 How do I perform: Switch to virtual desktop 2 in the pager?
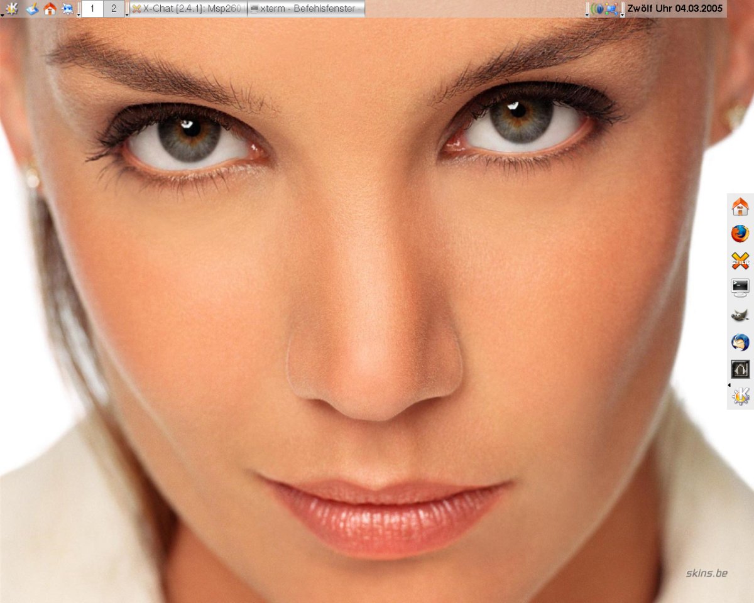114,9
